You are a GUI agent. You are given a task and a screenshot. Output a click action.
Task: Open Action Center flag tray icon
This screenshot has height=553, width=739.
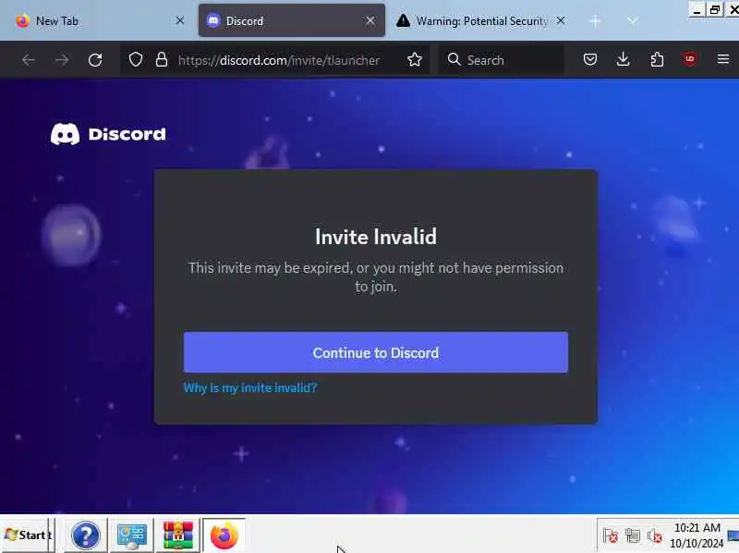pos(611,536)
